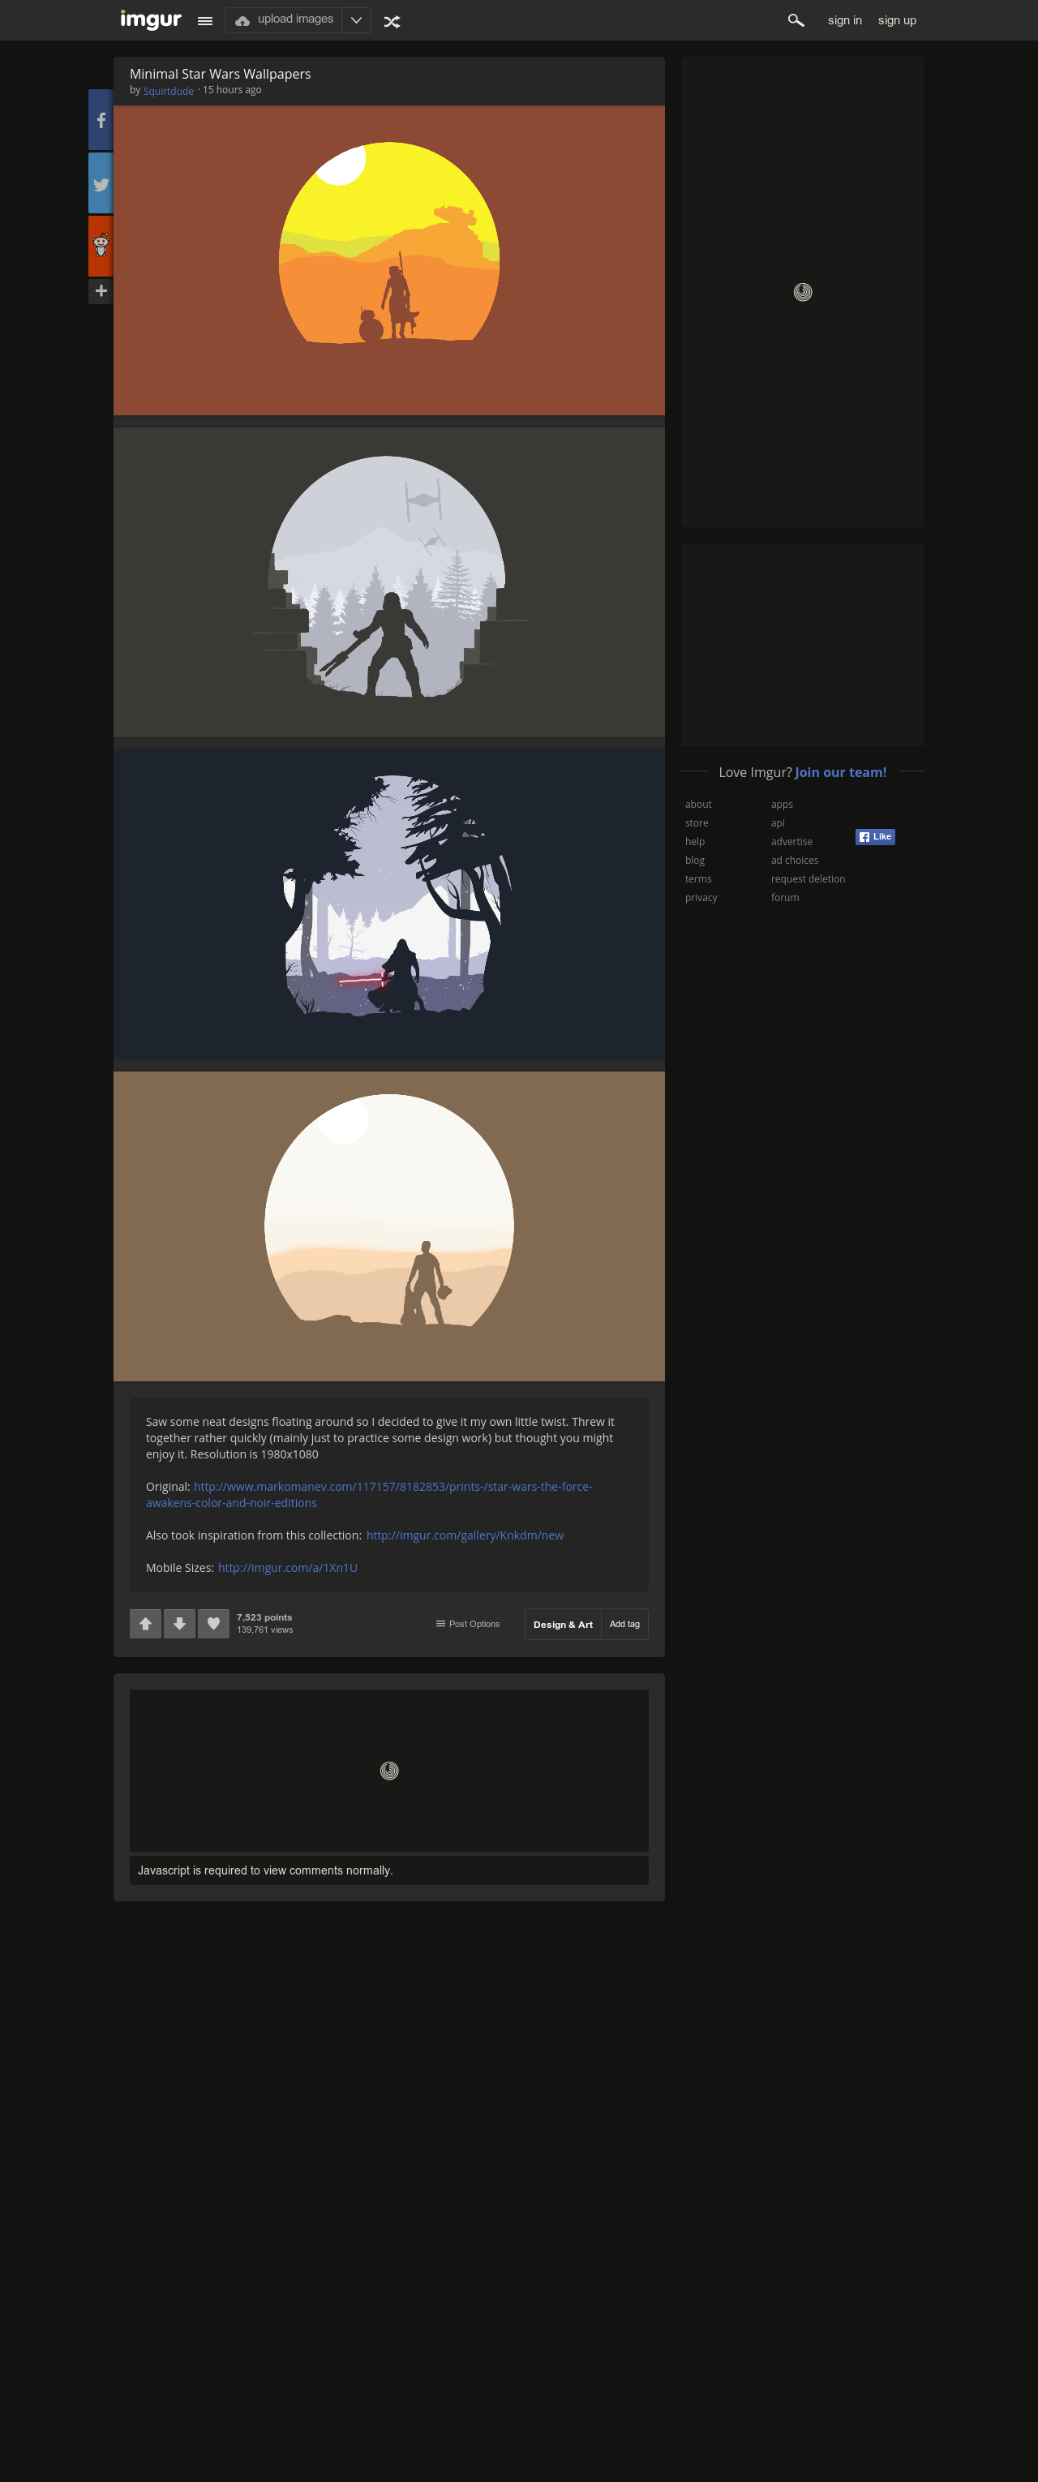This screenshot has width=1038, height=2482.
Task: Favorite the post with the heart icon
Action: 214,1624
